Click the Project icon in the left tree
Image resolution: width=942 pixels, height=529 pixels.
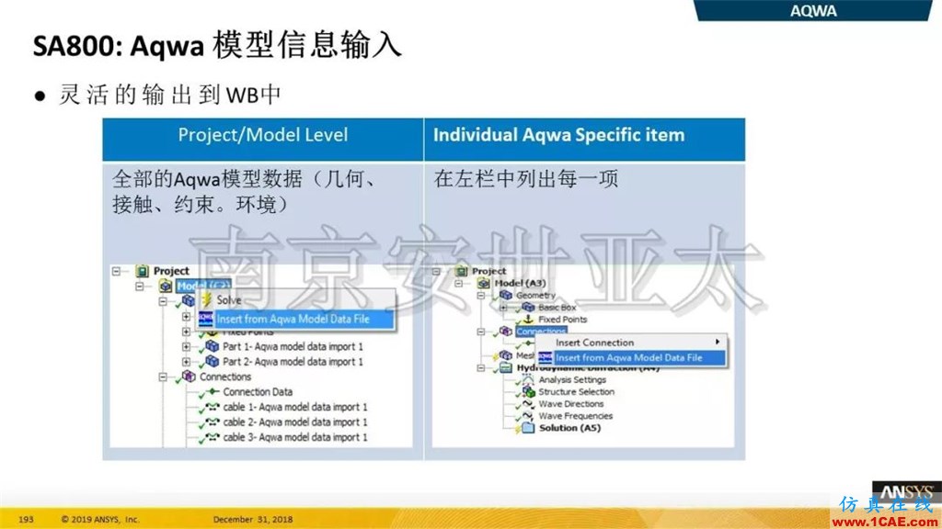[143, 271]
